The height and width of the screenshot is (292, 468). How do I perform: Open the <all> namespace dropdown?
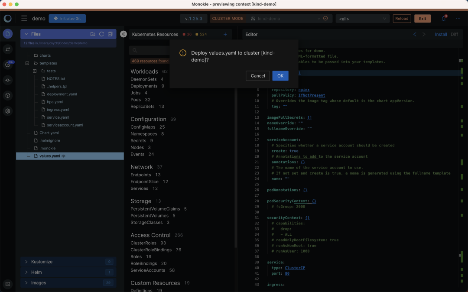coord(362,19)
